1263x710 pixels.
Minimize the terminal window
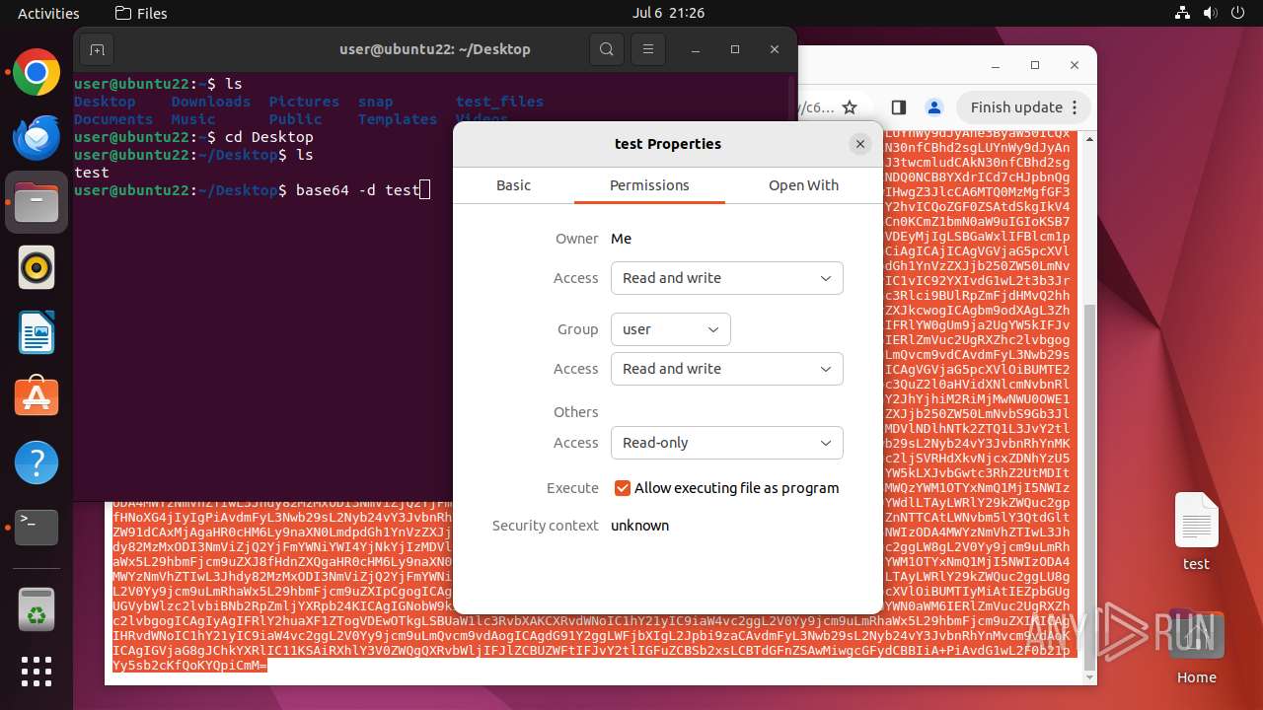[x=697, y=49]
